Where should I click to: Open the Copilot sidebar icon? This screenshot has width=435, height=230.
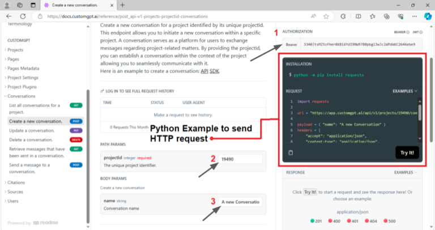tap(428, 16)
